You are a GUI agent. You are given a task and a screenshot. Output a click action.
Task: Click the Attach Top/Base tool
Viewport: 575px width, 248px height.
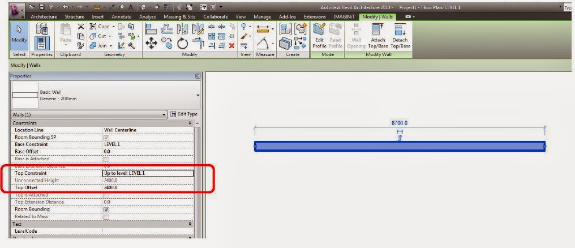[377, 36]
